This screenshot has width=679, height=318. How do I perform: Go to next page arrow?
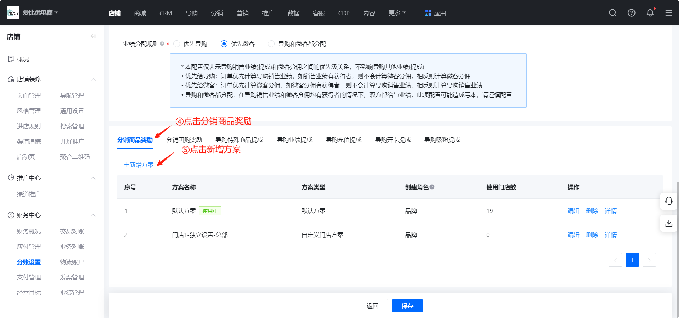pyautogui.click(x=649, y=260)
